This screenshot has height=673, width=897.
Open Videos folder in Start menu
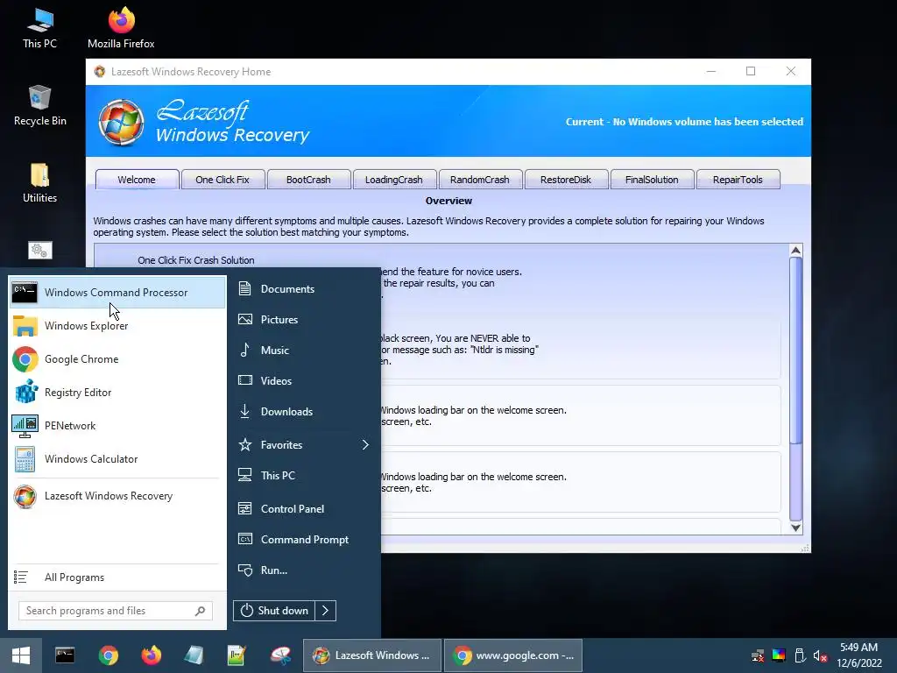[x=305, y=380]
